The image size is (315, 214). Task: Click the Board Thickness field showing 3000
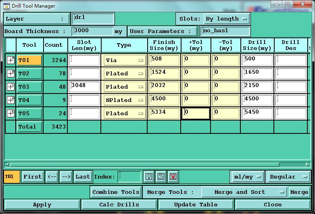point(92,31)
